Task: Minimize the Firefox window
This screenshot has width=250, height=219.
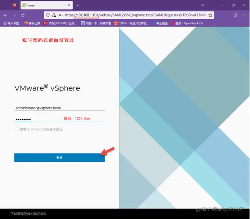Action: pyautogui.click(x=222, y=5)
